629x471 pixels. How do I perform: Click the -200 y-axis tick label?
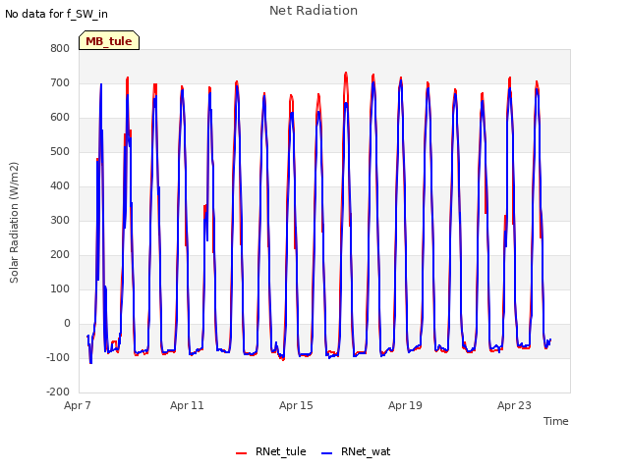pos(58,392)
